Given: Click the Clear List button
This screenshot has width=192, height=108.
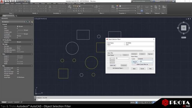Looking at the screenshot, I should pos(150,54).
